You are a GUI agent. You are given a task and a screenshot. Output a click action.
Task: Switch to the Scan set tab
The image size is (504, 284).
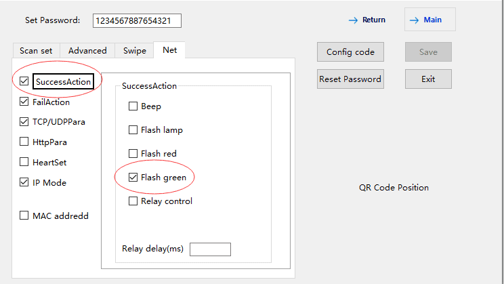click(37, 51)
